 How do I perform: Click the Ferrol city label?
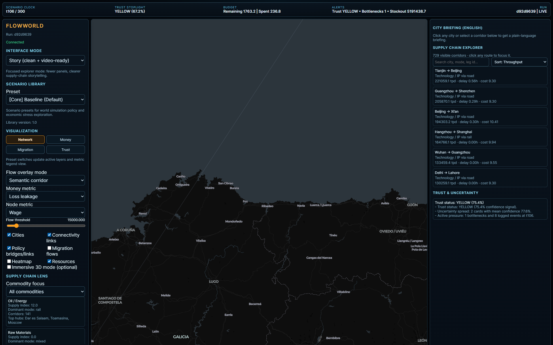point(143,214)
